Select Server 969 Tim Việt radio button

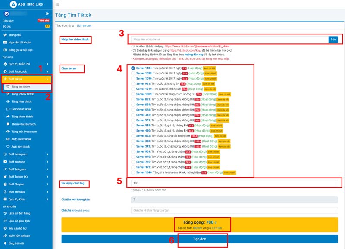pyautogui.click(x=133, y=152)
